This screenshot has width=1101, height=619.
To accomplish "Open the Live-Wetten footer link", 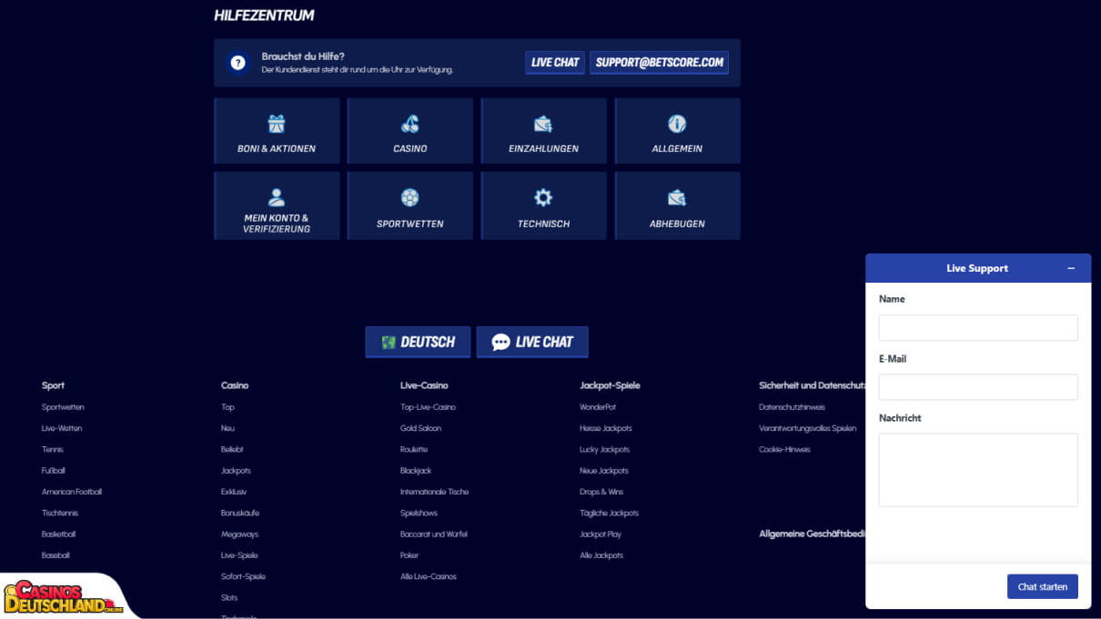I will point(62,428).
